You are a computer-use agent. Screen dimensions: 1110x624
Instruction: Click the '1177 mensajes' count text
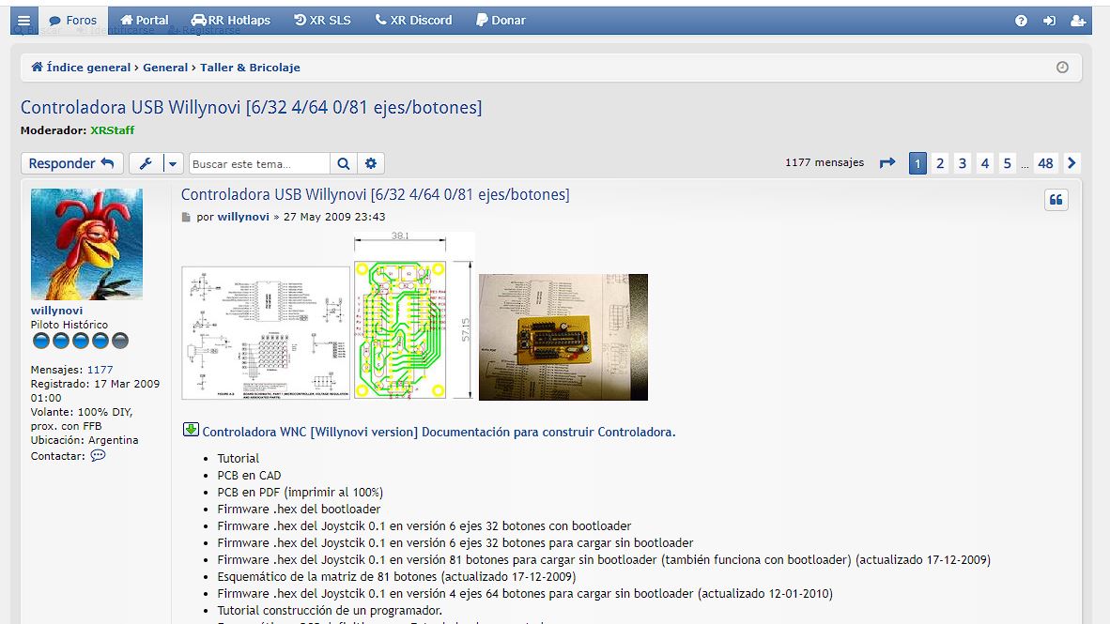[824, 162]
